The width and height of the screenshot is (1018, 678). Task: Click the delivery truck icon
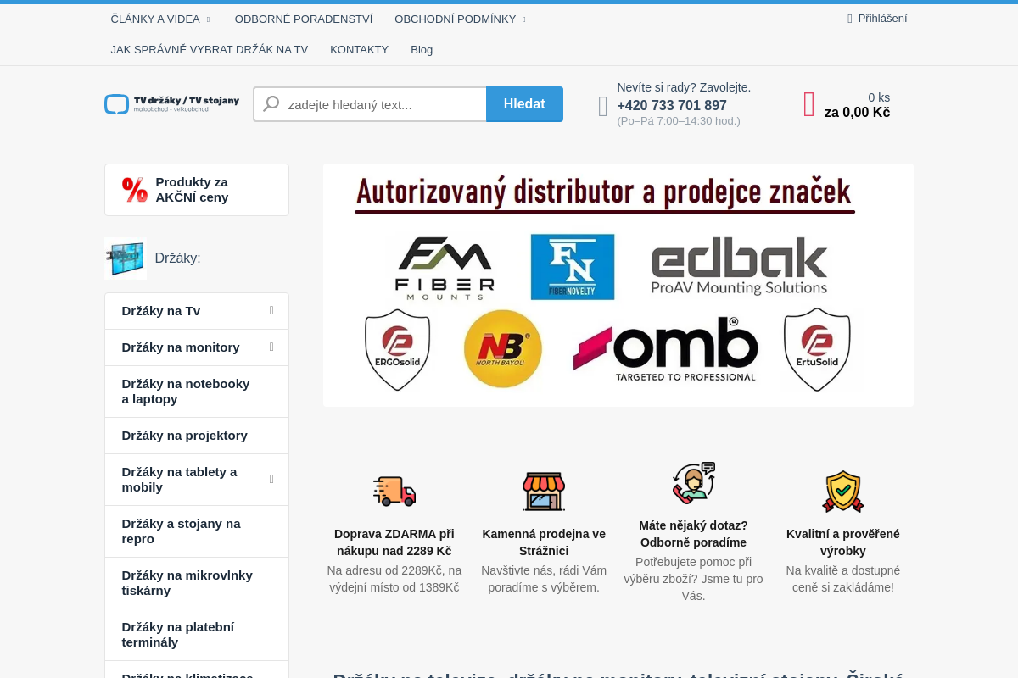(x=394, y=491)
